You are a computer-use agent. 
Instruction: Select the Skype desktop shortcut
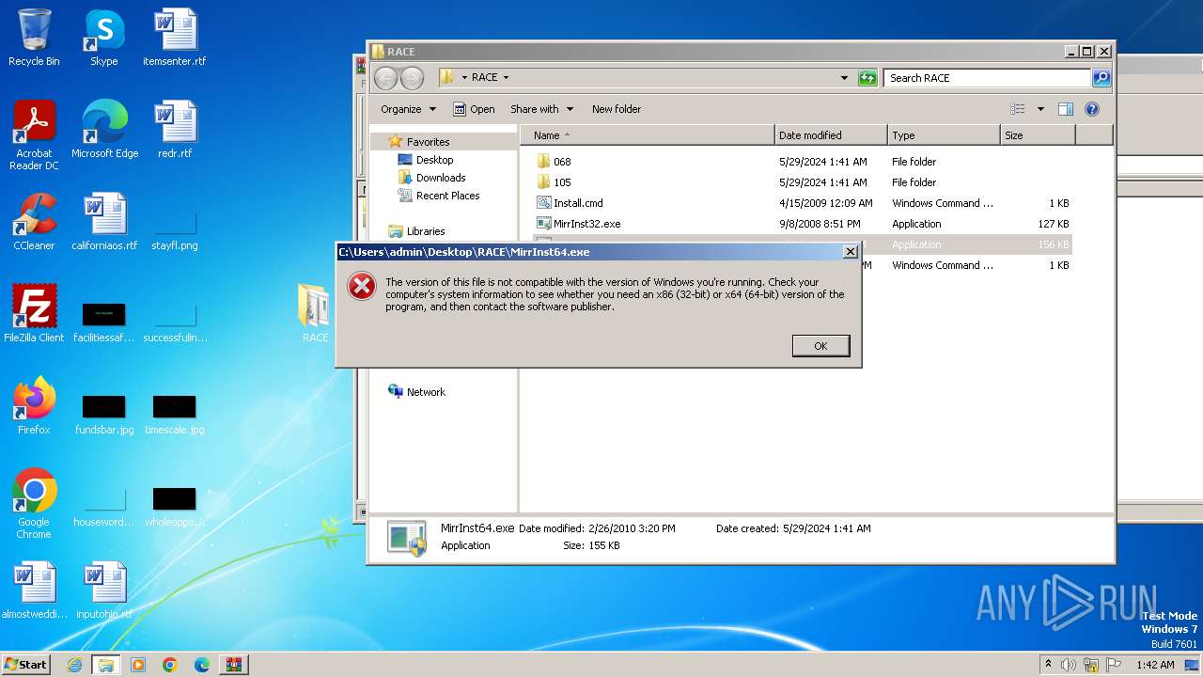(x=103, y=39)
